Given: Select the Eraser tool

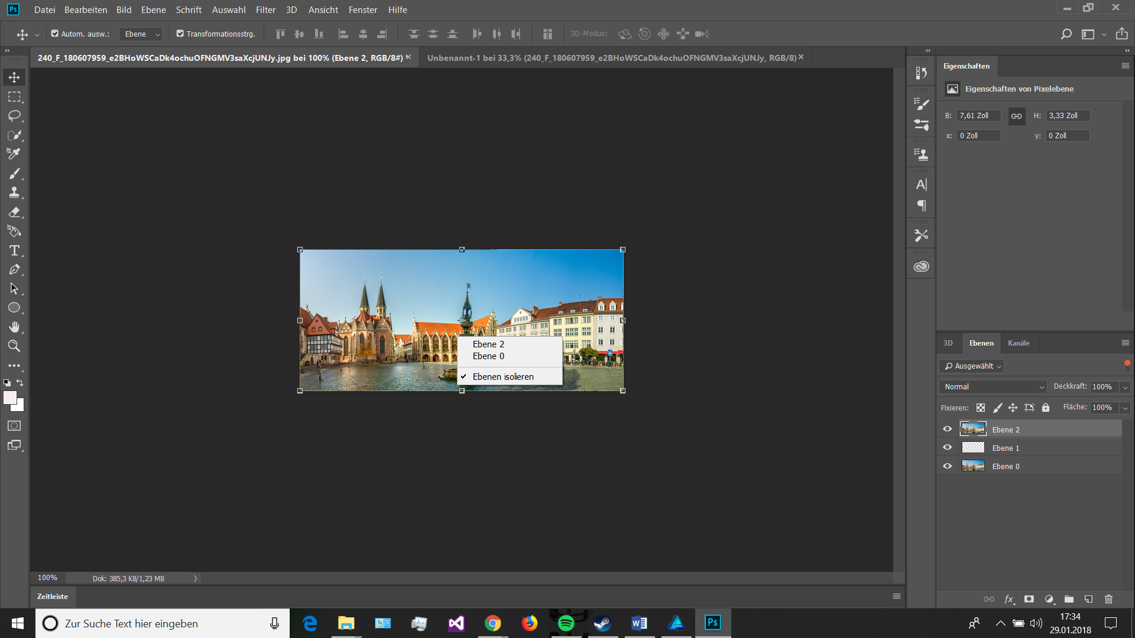Looking at the screenshot, I should (x=15, y=212).
